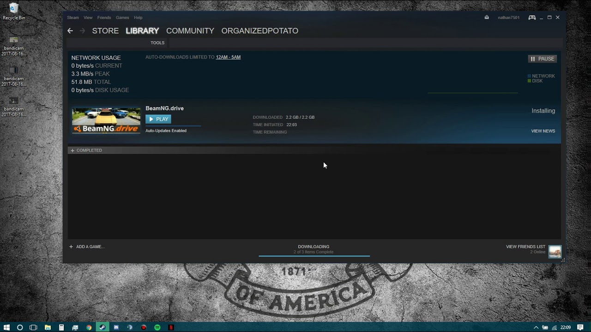Launch Big Picture mode via controller icon
Image resolution: width=591 pixels, height=332 pixels.
(532, 18)
